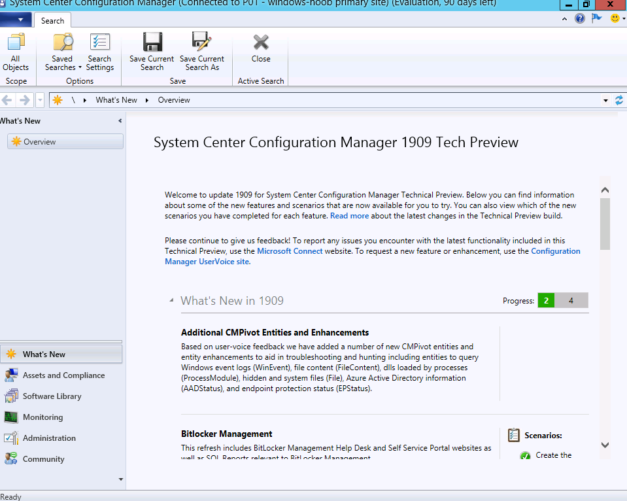This screenshot has height=501, width=627.
Task: Click the Assets and Compliance workspace icon
Action: tap(11, 375)
